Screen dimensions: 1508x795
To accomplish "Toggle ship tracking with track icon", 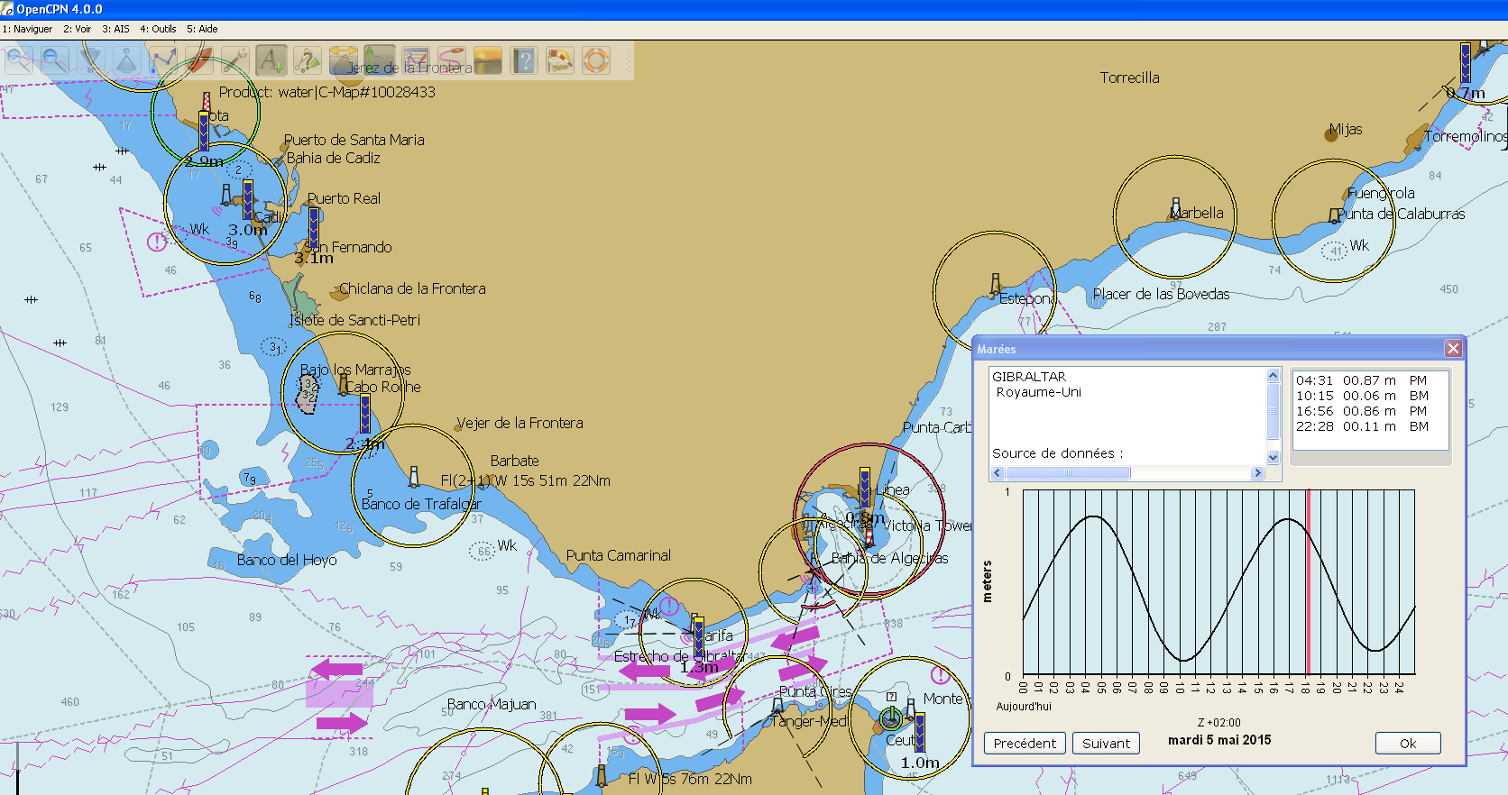I will pos(451,60).
